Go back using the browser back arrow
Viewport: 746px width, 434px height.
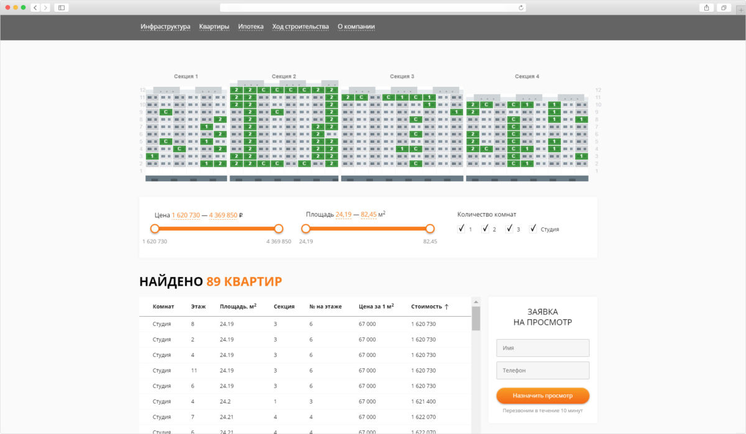pyautogui.click(x=35, y=7)
